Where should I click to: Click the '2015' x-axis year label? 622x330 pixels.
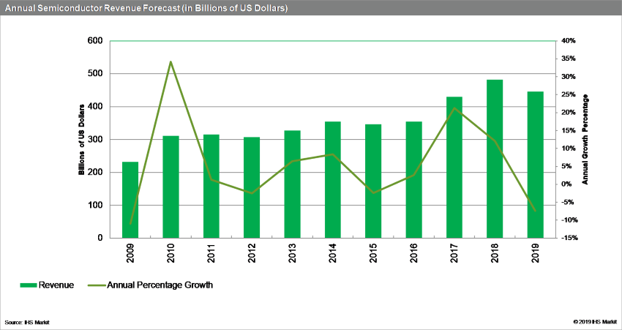373,253
